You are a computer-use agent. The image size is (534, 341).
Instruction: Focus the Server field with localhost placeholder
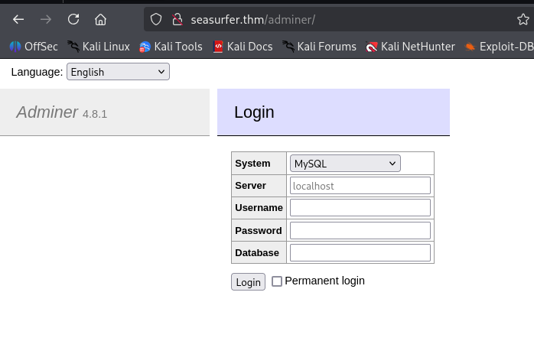click(x=360, y=186)
